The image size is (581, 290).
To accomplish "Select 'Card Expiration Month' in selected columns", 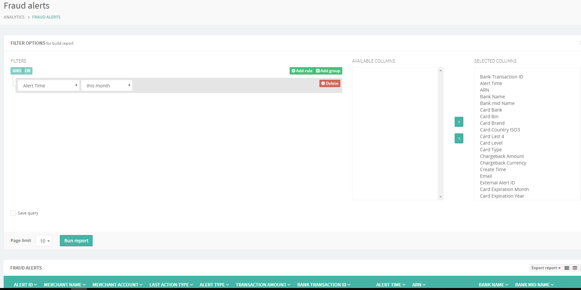I will tap(504, 189).
